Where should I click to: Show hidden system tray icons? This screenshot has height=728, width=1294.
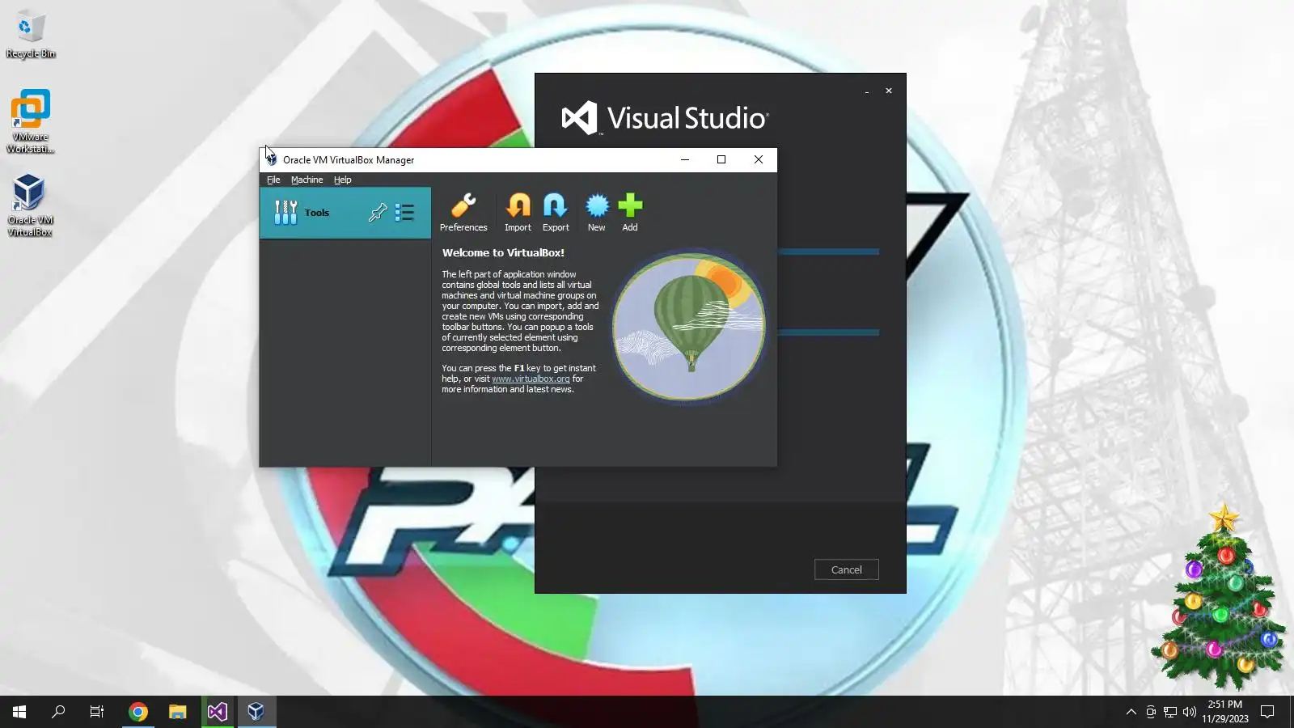(x=1131, y=712)
